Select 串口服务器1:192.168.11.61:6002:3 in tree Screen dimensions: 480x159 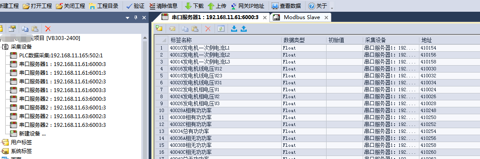[62, 82]
